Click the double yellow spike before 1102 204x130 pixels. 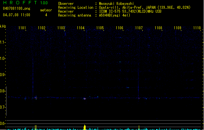(36, 127)
